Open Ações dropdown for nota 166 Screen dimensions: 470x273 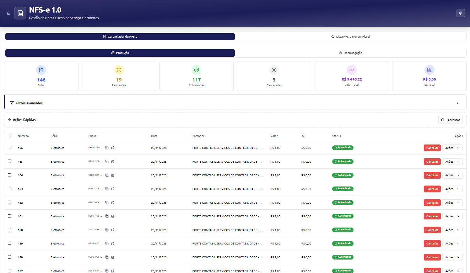click(x=452, y=148)
